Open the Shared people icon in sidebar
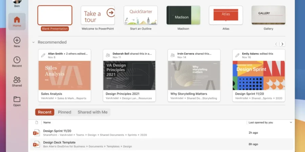 [x=17, y=79]
